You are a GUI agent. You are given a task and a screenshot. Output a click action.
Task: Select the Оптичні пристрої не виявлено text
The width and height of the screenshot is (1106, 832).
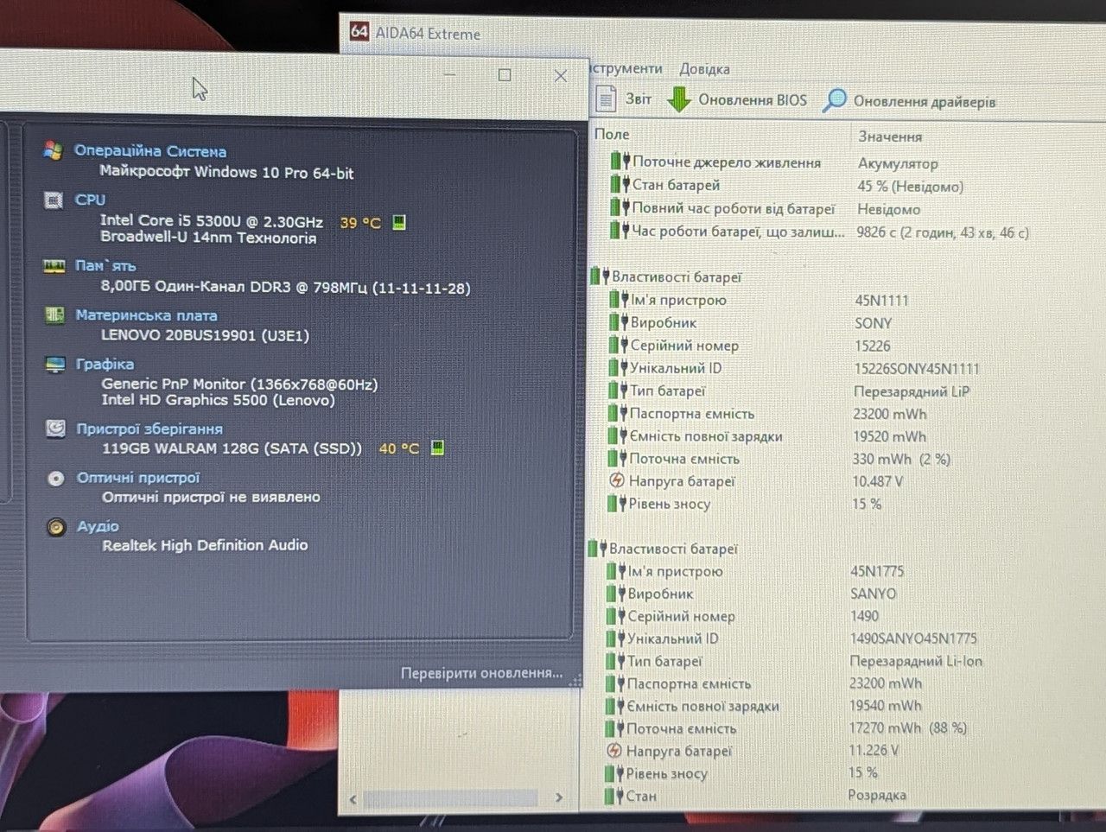pos(211,497)
